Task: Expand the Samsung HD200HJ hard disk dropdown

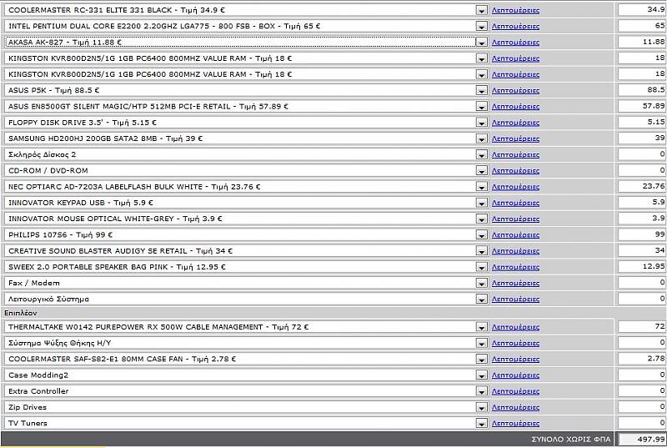Action: tap(481, 138)
